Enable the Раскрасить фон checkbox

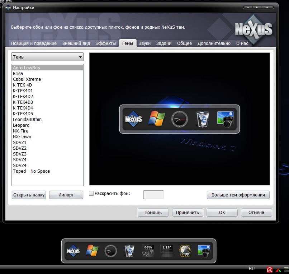click(x=91, y=193)
